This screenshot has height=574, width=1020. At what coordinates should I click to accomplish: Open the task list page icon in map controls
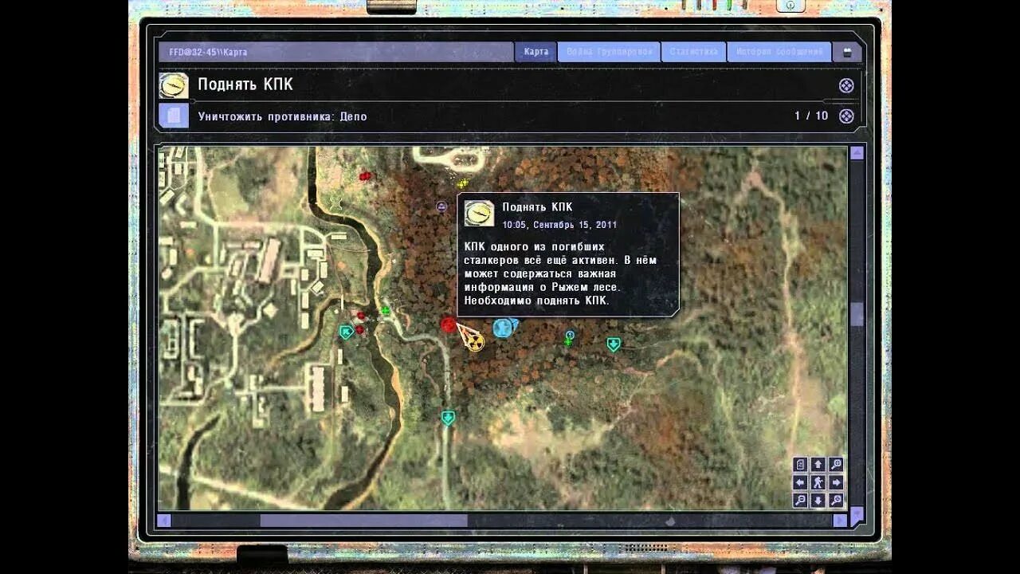pyautogui.click(x=800, y=465)
